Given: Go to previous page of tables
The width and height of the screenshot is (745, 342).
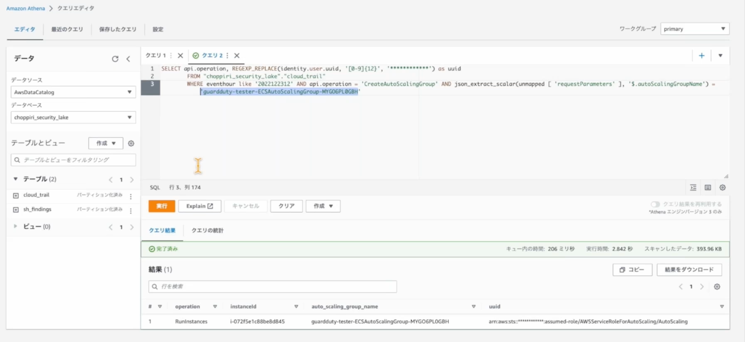Looking at the screenshot, I should (x=110, y=180).
